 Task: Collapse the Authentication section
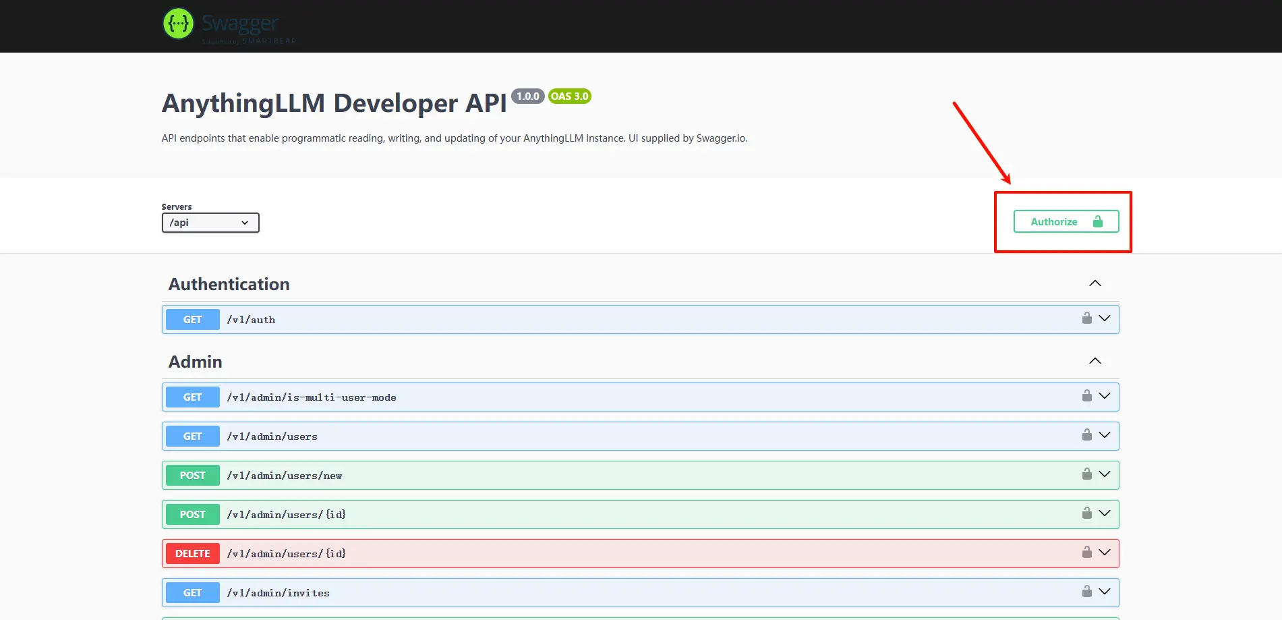coord(1095,283)
